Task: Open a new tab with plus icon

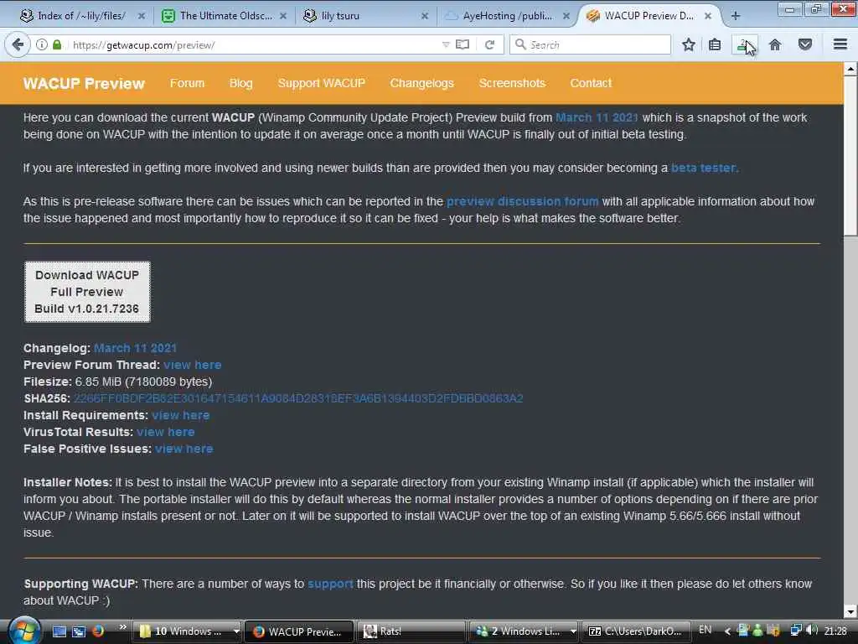Action: click(736, 16)
